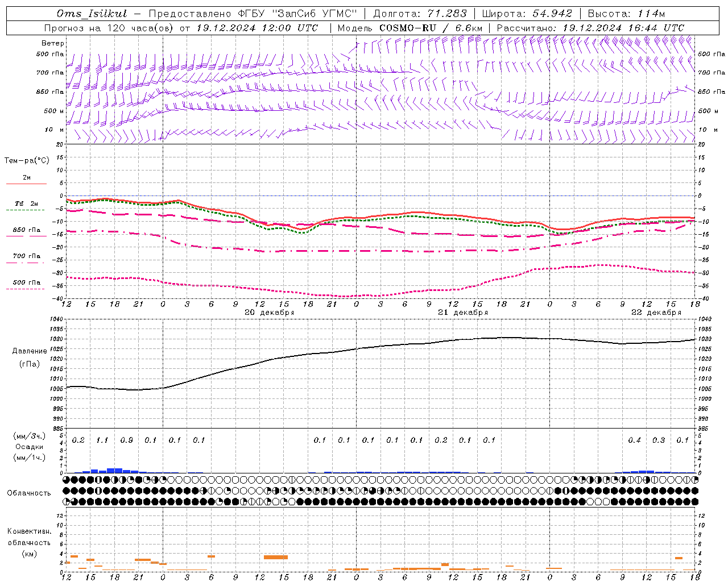
Task: Click '10 м' on the left wind axis
Action: (x=55, y=130)
